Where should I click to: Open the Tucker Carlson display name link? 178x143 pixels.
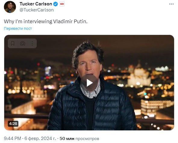36,4
